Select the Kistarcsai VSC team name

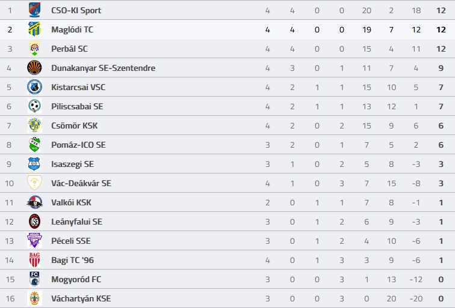[x=78, y=87]
